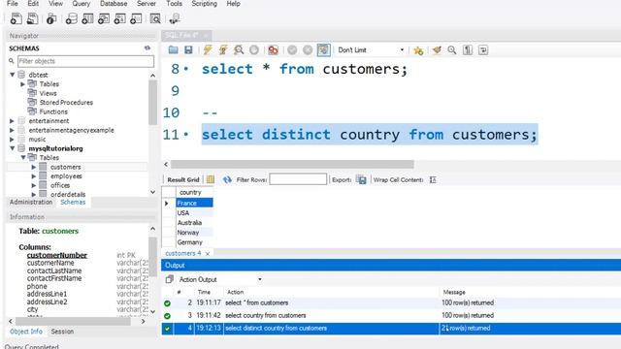
Task: Beautify the query with the broom icon
Action: click(437, 49)
